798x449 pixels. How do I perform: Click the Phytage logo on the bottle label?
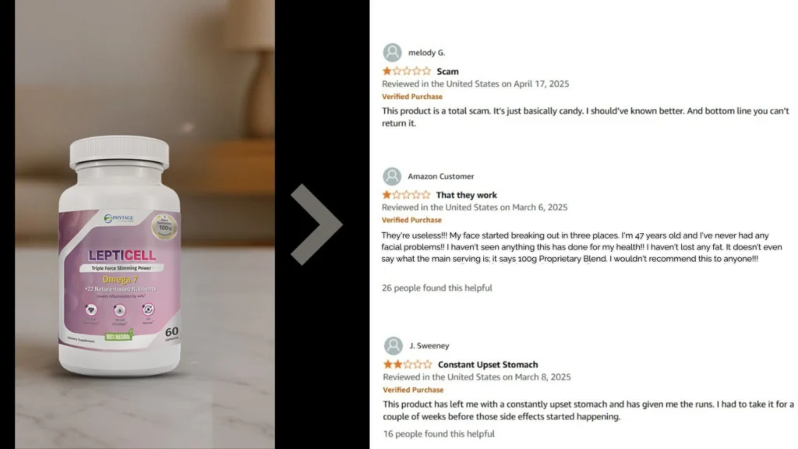[118, 218]
